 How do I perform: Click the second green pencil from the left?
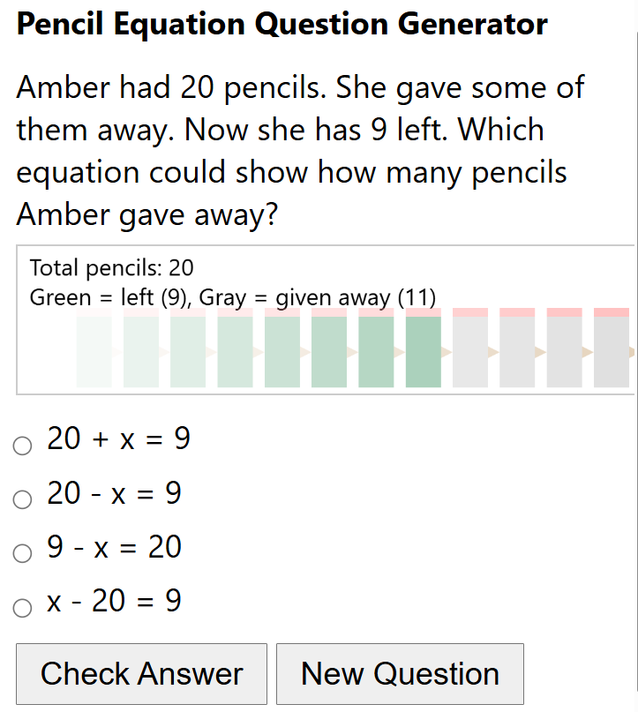141,351
